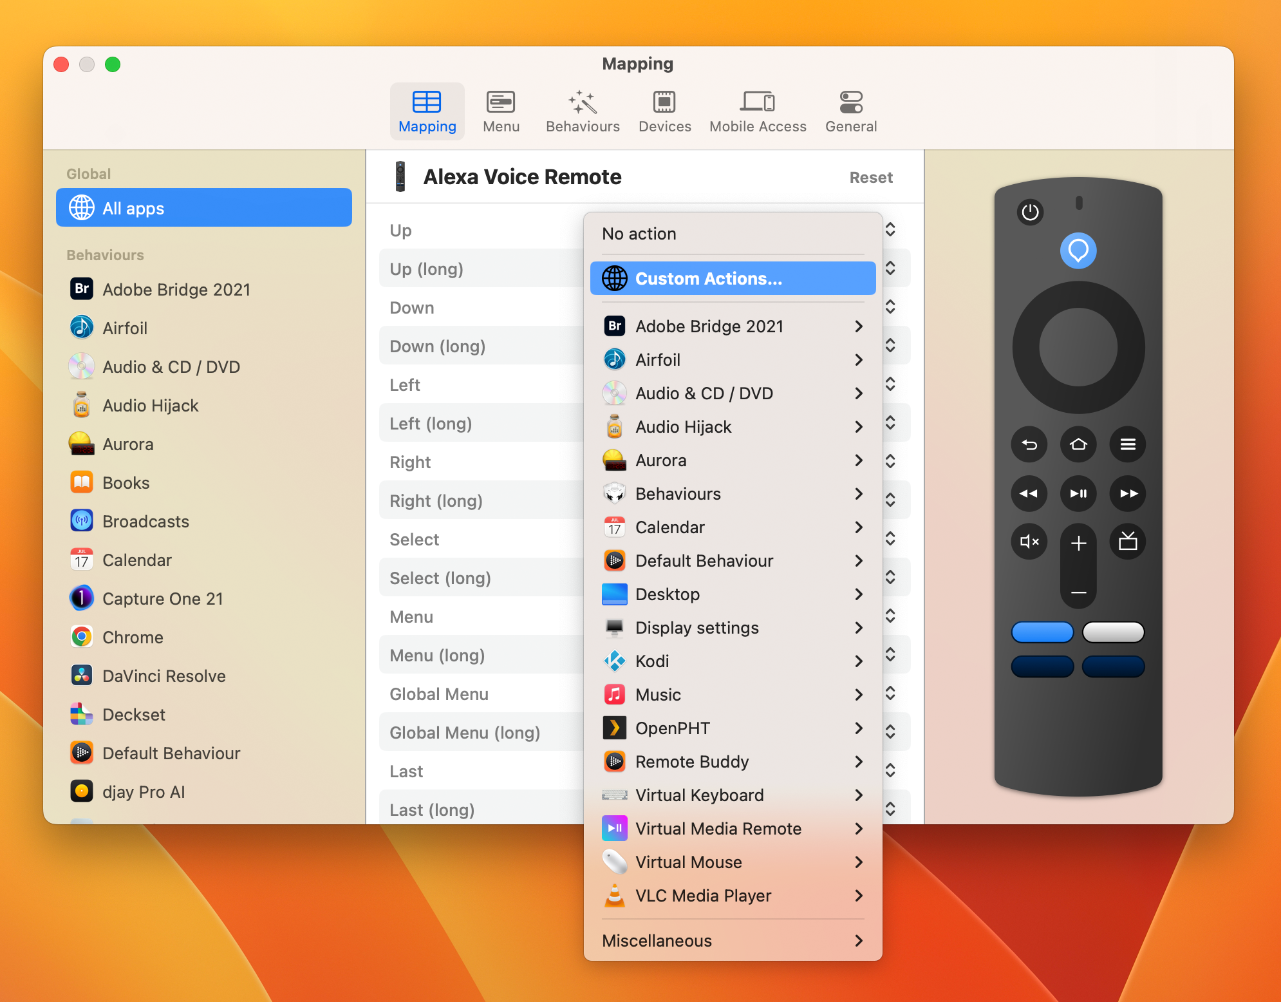This screenshot has width=1281, height=1002.
Task: Click the play/pause button on the remote
Action: pyautogui.click(x=1078, y=493)
